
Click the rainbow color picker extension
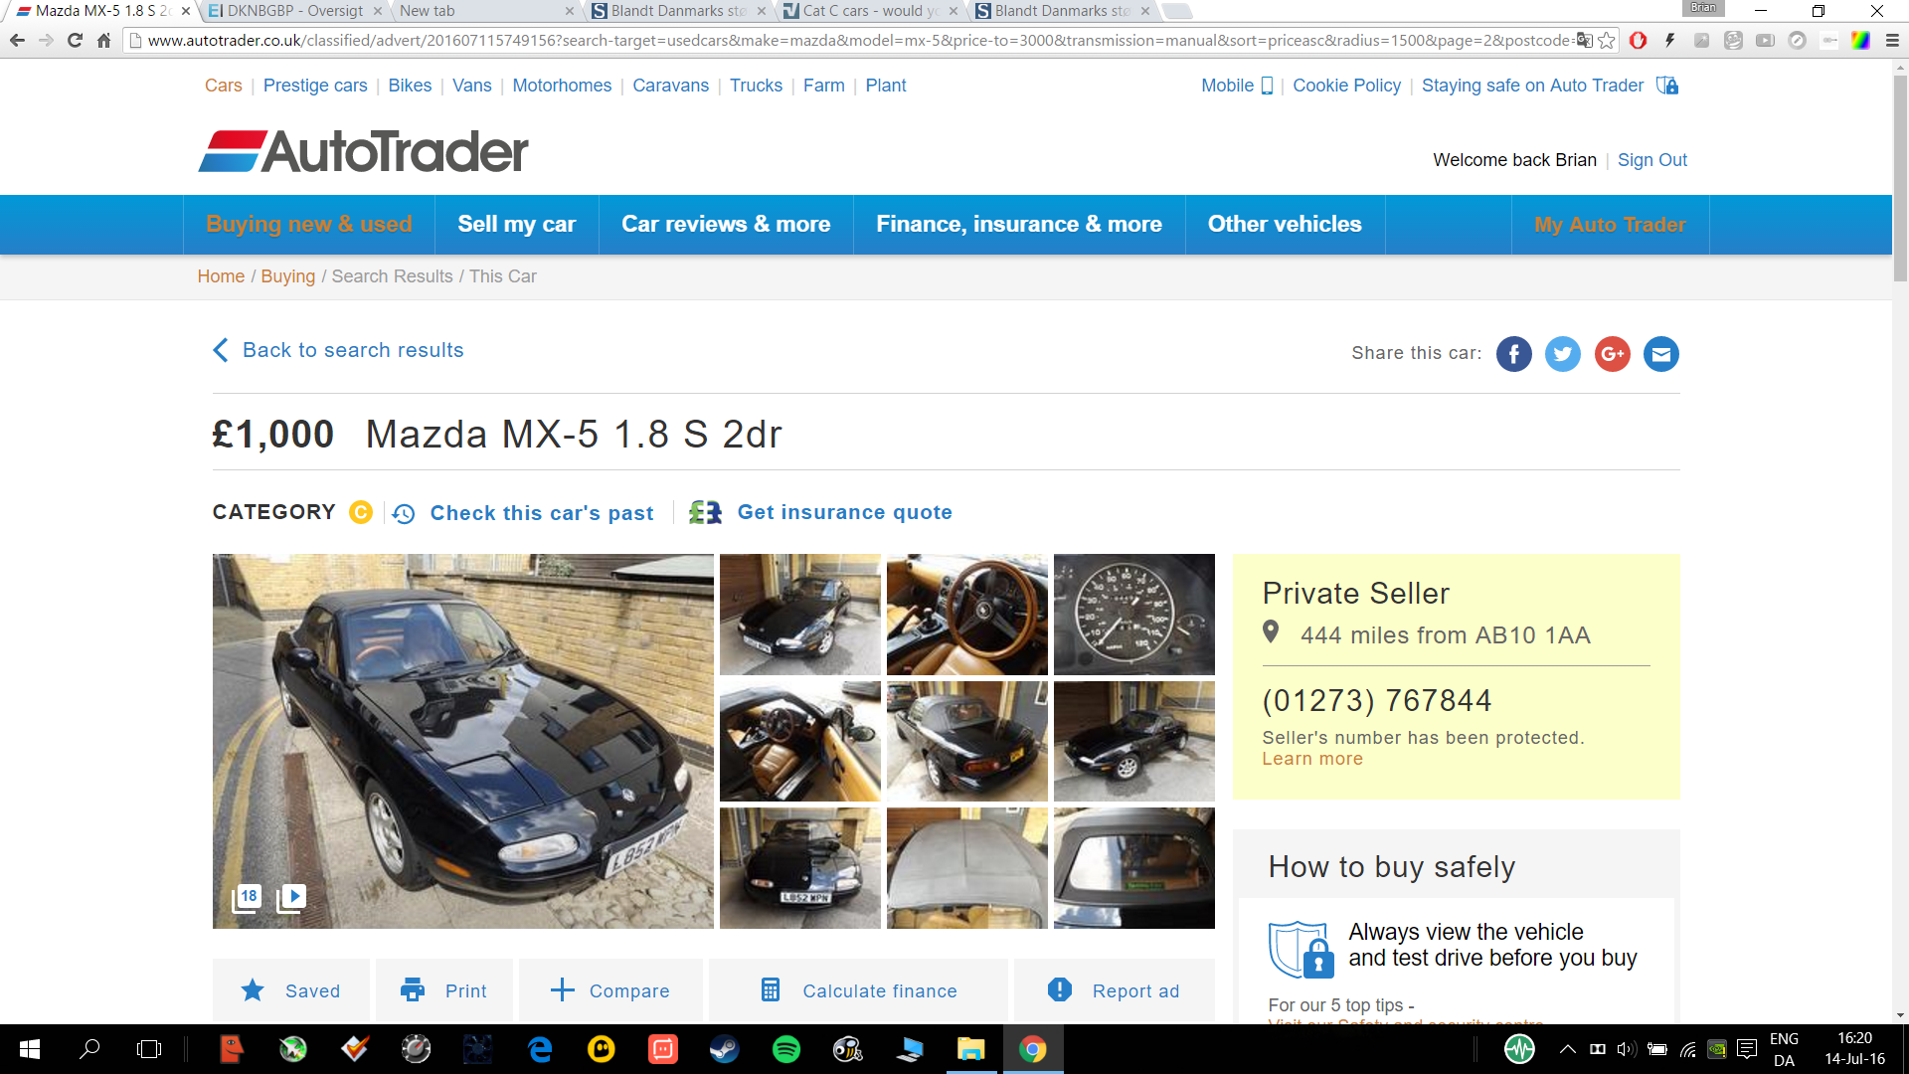[x=1860, y=41]
